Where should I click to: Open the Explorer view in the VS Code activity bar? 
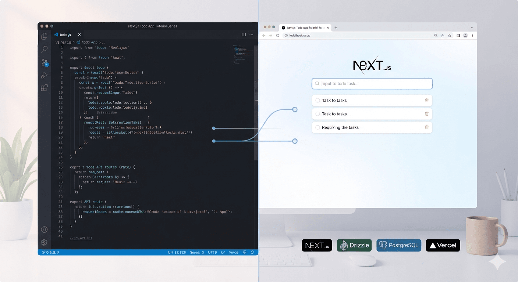44,36
